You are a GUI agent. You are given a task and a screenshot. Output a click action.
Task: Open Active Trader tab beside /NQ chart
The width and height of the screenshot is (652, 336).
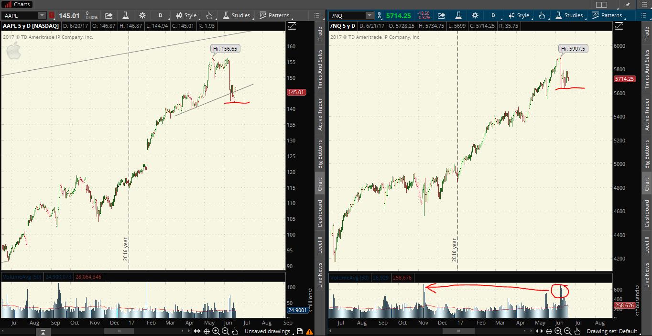(x=647, y=114)
